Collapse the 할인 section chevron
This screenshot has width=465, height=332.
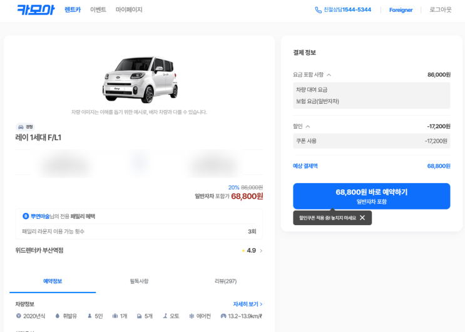point(308,126)
